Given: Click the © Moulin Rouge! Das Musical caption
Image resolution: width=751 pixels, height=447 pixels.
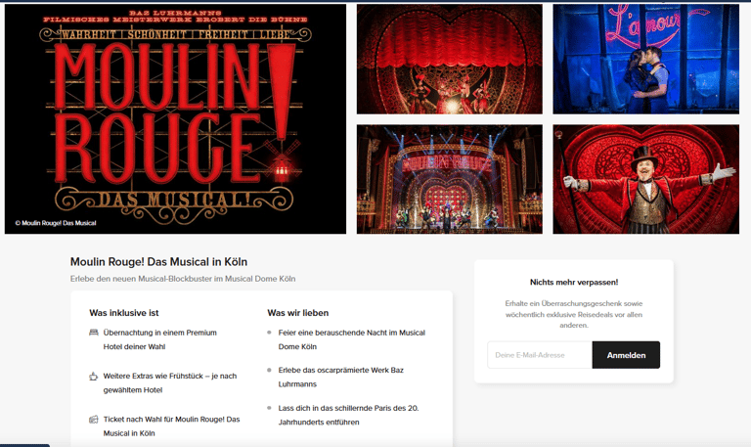Looking at the screenshot, I should 56,223.
